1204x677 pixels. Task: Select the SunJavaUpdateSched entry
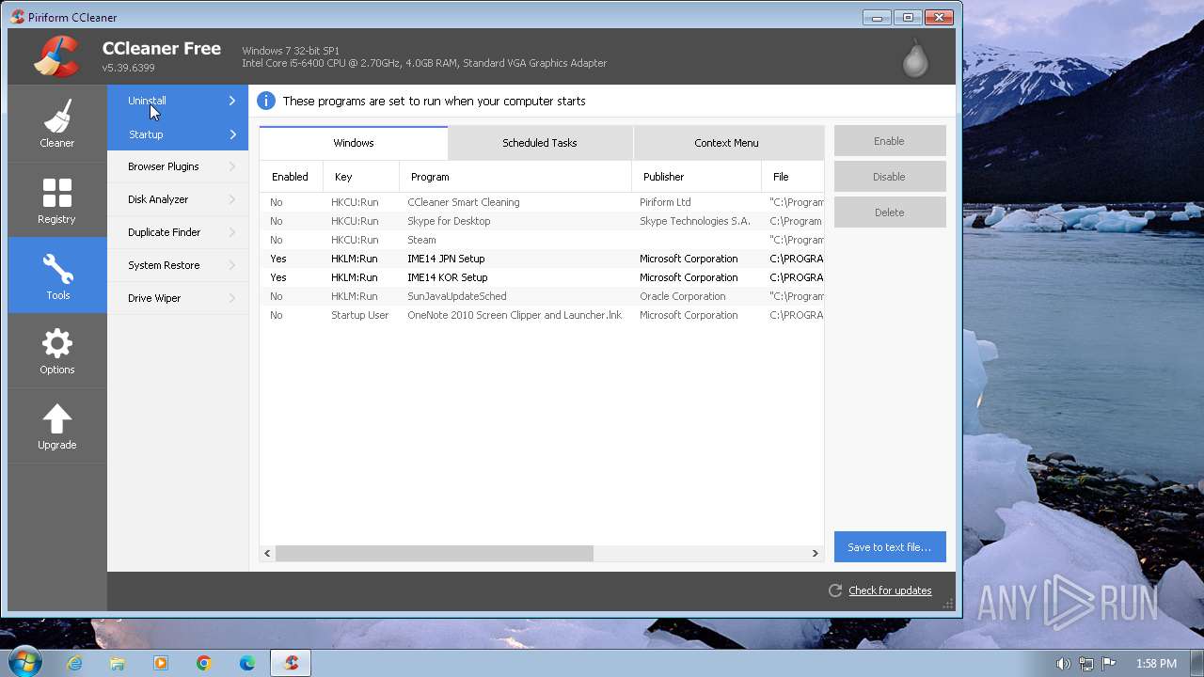click(542, 296)
